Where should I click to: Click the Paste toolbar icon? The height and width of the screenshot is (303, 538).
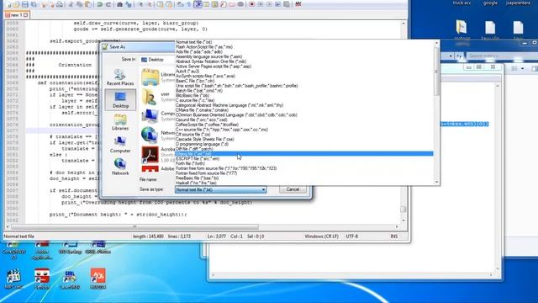pyautogui.click(x=88, y=4)
